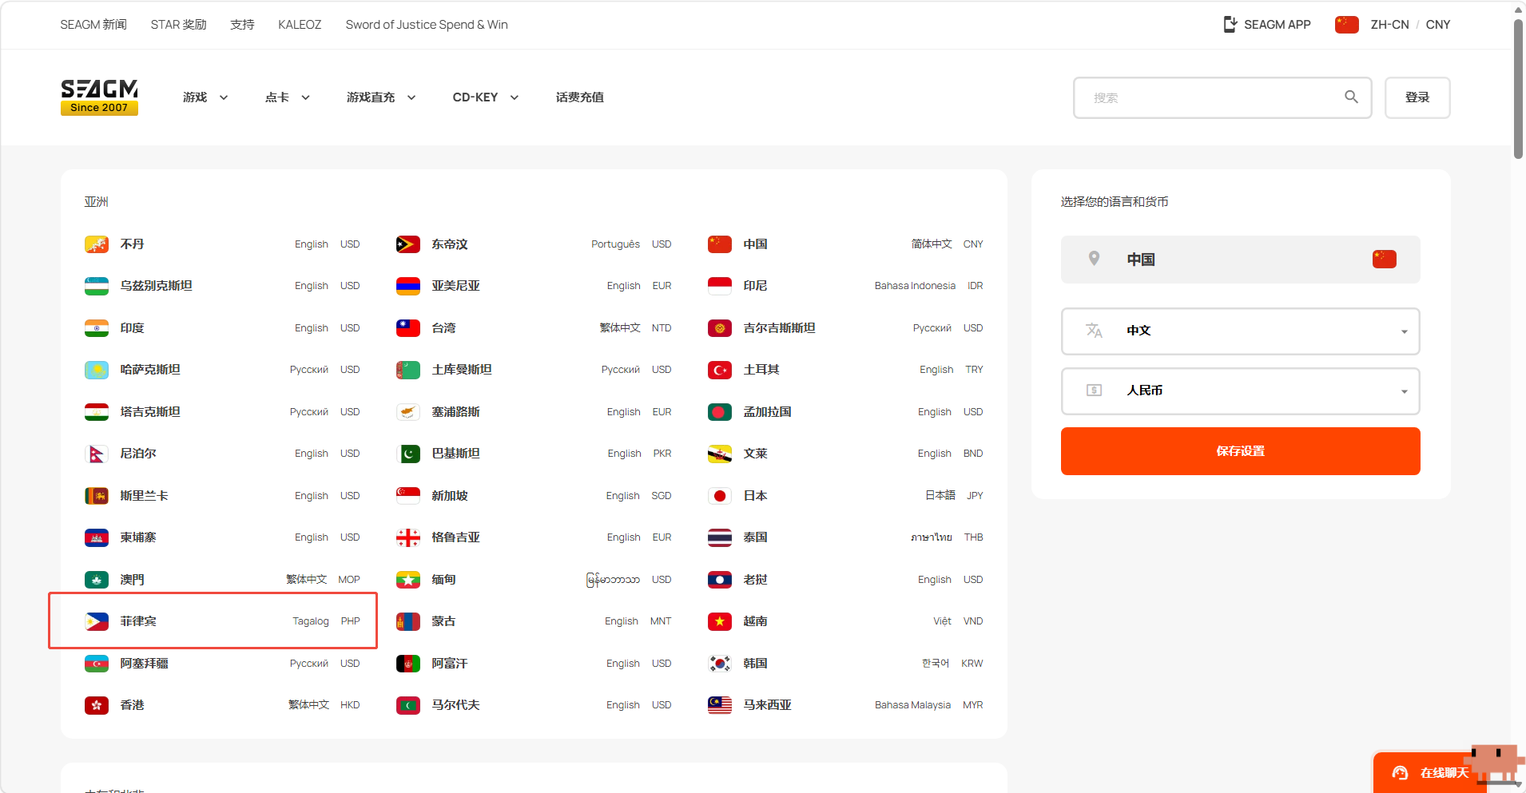Select the Mongolia flag (蒙古)

coord(408,621)
